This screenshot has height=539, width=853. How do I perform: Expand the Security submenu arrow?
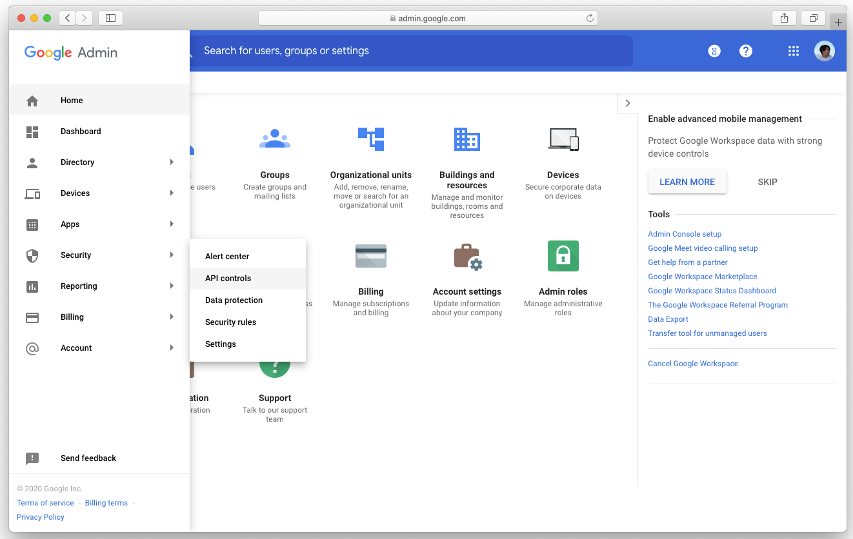click(x=172, y=255)
